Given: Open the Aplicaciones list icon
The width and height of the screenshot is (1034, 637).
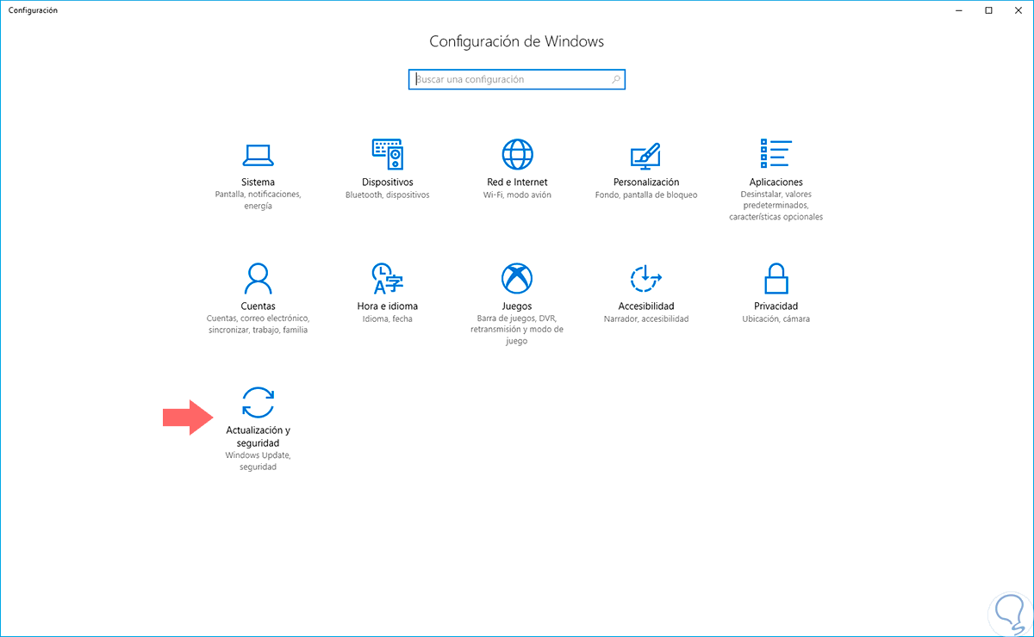Looking at the screenshot, I should click(775, 154).
